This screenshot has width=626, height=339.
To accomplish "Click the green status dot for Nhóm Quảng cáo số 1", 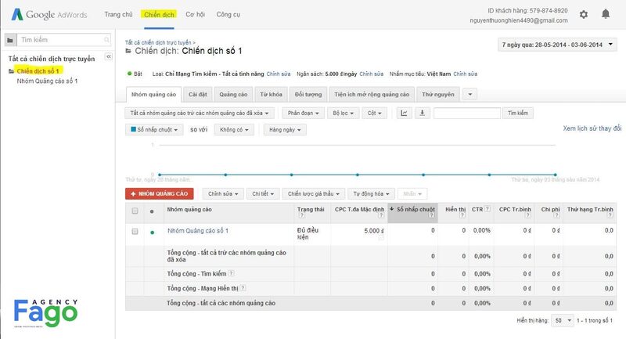I will pos(152,232).
